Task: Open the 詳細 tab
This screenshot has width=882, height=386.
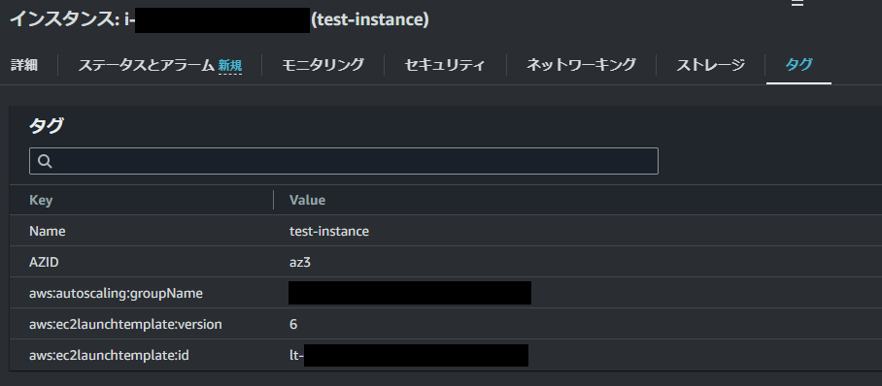Action: 24,65
